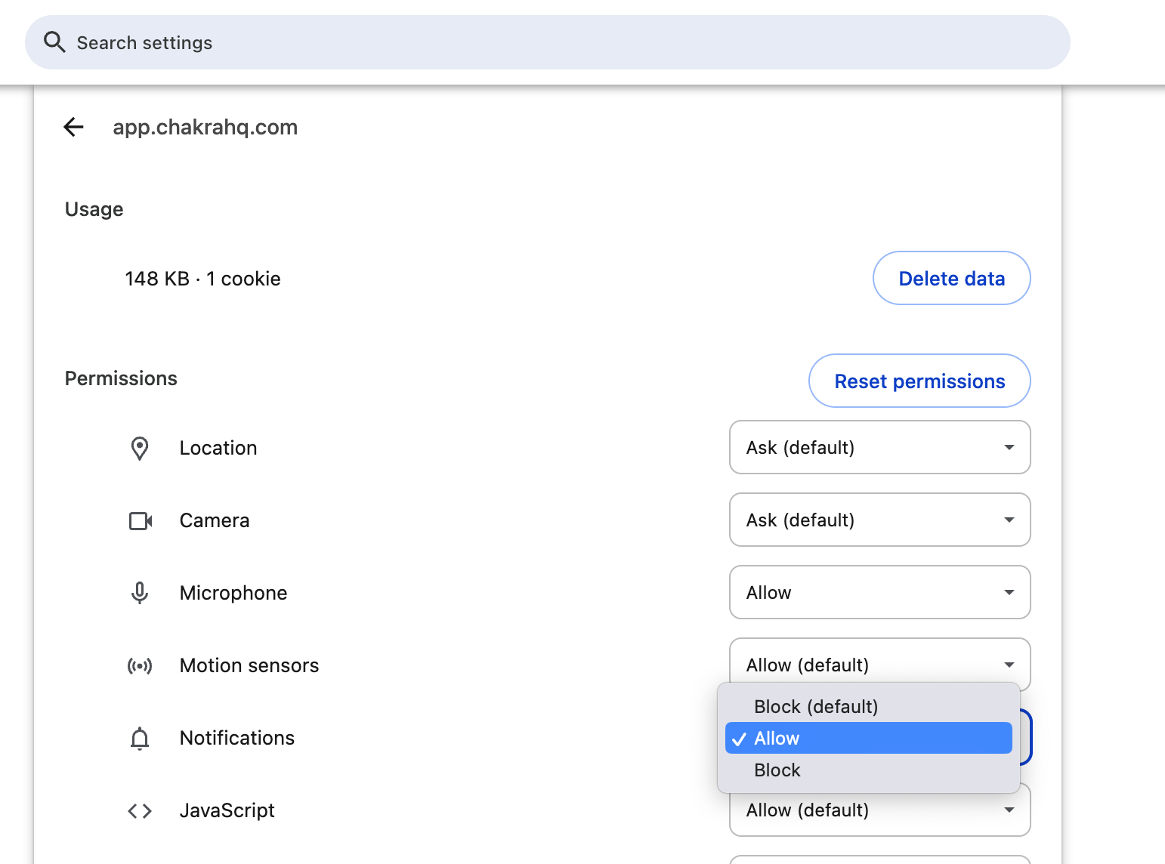This screenshot has width=1165, height=864.
Task: Click the Microphone permission icon
Action: coord(140,593)
